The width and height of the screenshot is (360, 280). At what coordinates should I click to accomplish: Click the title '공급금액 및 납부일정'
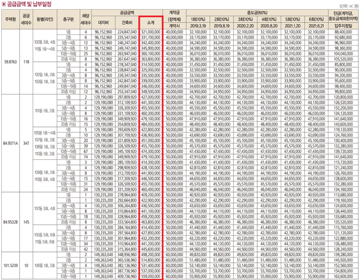[29, 4]
